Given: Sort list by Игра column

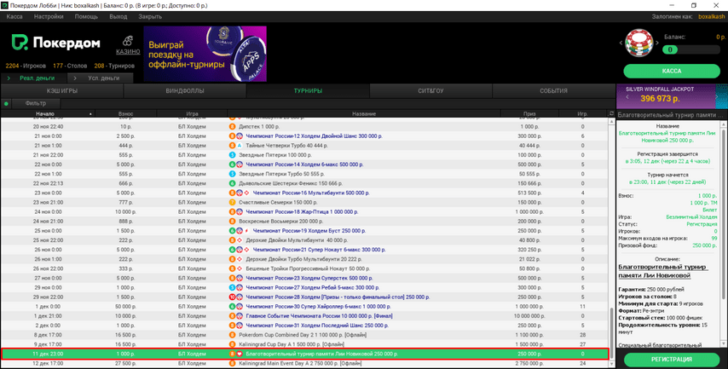Looking at the screenshot, I should [192, 113].
